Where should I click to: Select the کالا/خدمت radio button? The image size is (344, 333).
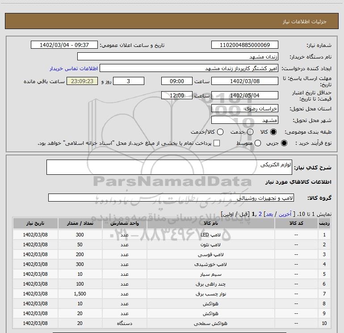[220, 132]
